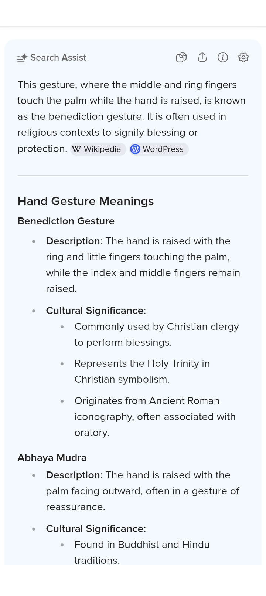The width and height of the screenshot is (266, 596).
Task: Click the Ancient Roman iconography bullet
Action: [x=155, y=416]
